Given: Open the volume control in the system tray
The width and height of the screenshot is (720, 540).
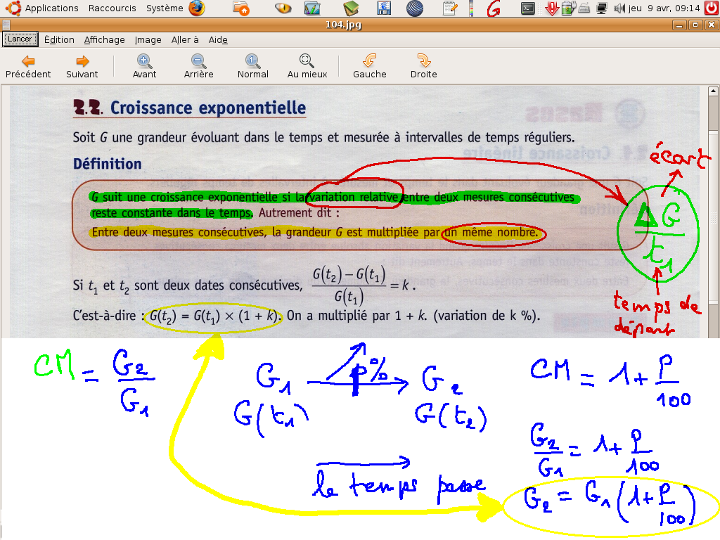Looking at the screenshot, I should tap(619, 8).
